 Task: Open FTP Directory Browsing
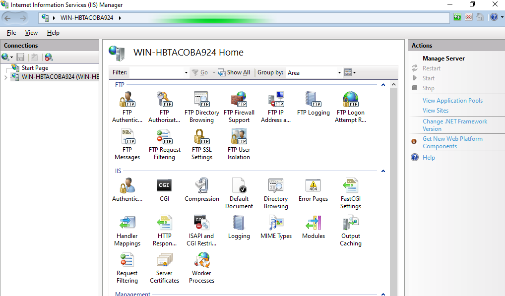point(201,107)
